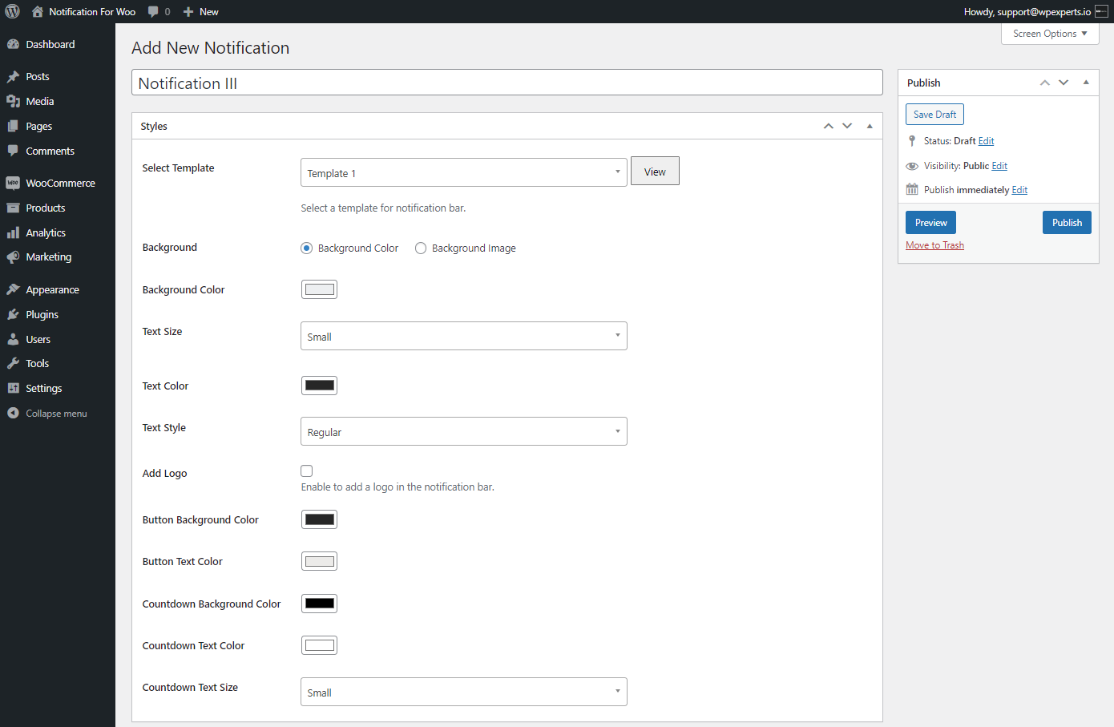1114x727 pixels.
Task: Collapse the Publish box toggle triangle
Action: coord(1086,83)
